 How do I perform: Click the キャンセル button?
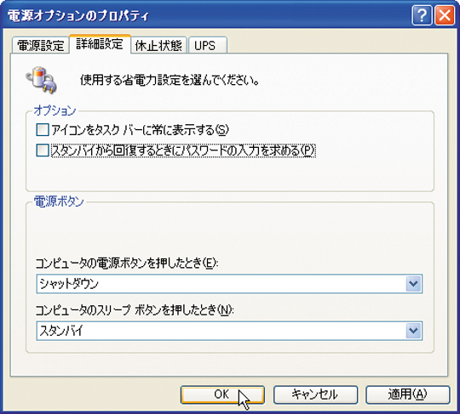pyautogui.click(x=315, y=394)
